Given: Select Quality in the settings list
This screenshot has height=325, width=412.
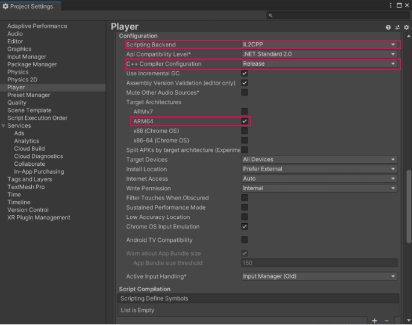Looking at the screenshot, I should point(17,103).
